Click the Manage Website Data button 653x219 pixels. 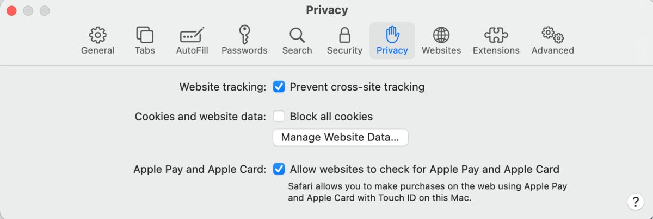pos(340,137)
